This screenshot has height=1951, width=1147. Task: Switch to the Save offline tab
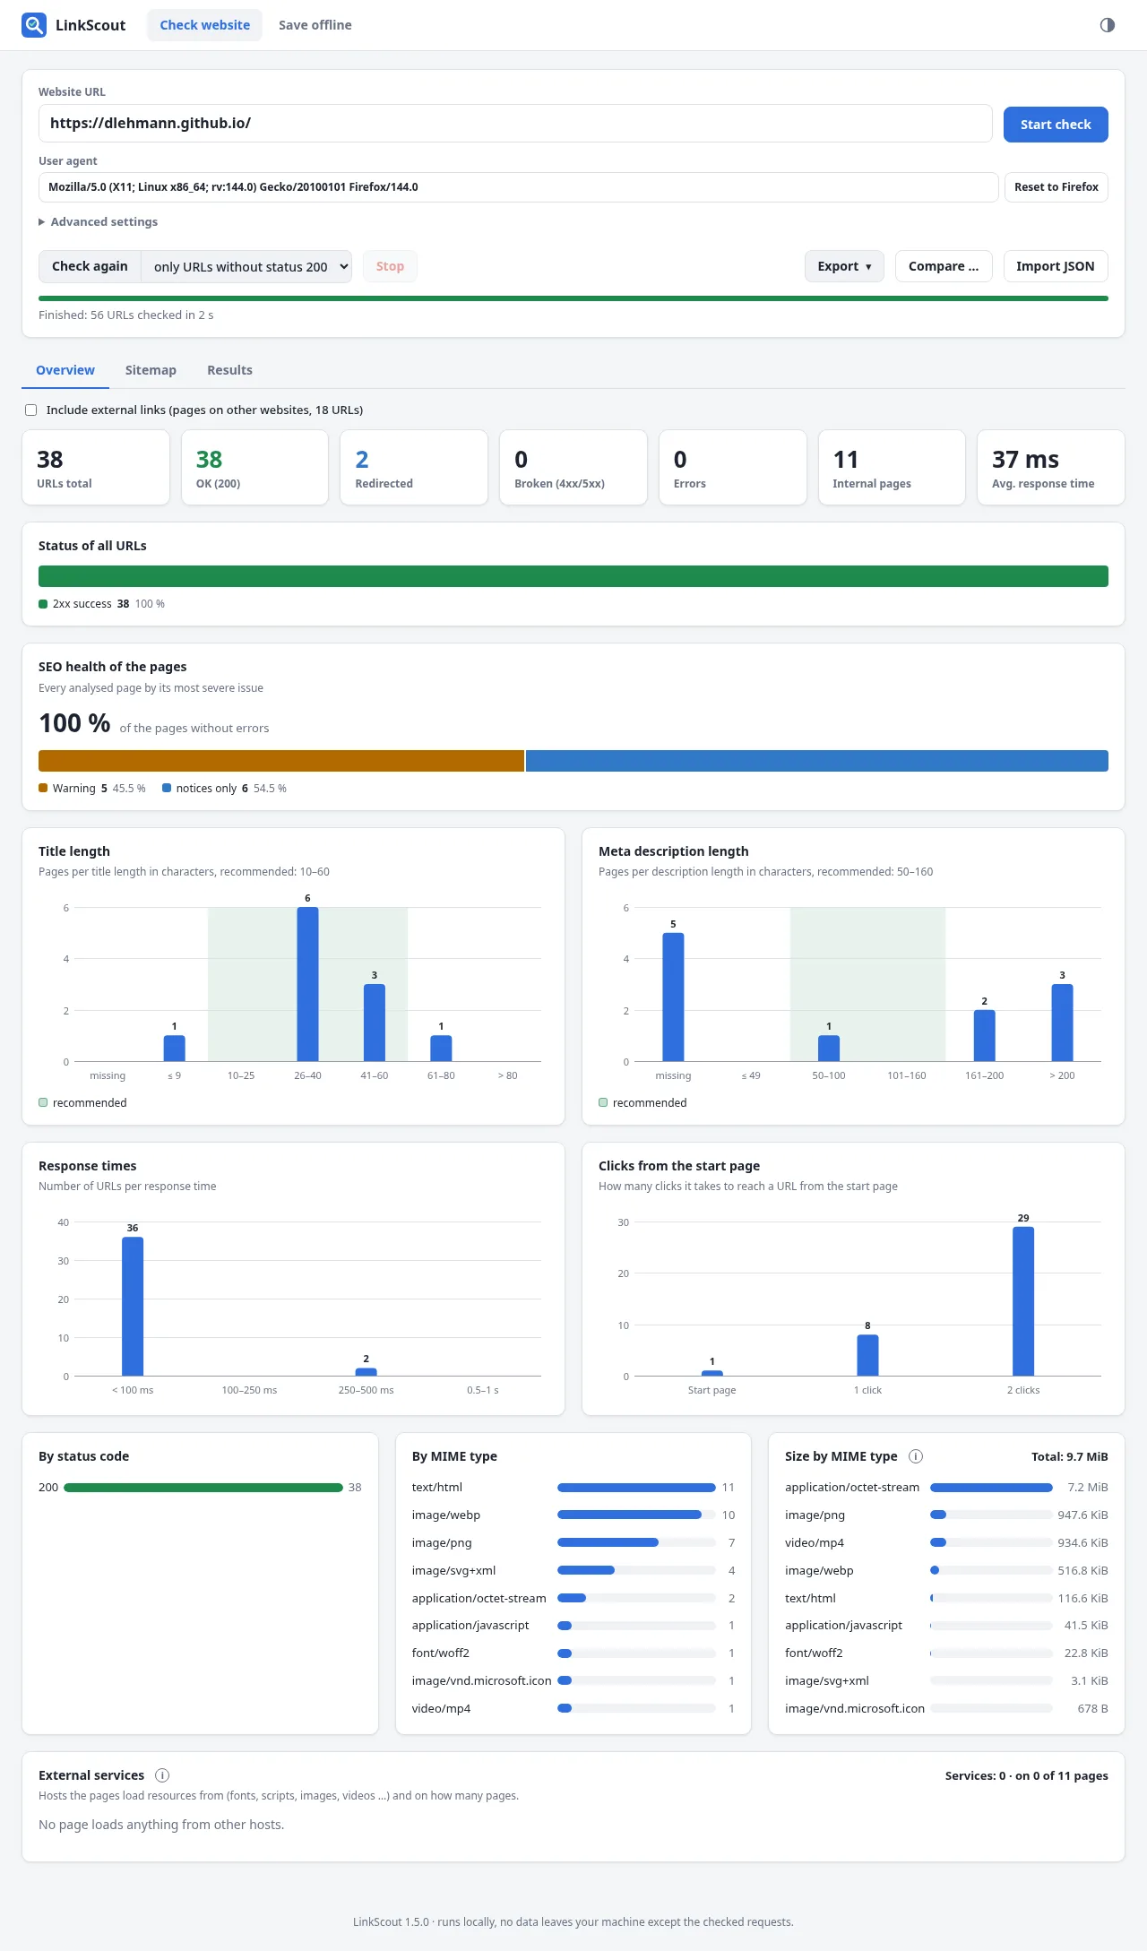pyautogui.click(x=315, y=25)
